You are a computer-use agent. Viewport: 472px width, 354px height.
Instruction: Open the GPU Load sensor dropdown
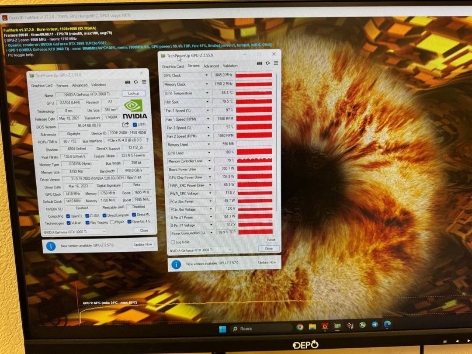coord(209,153)
